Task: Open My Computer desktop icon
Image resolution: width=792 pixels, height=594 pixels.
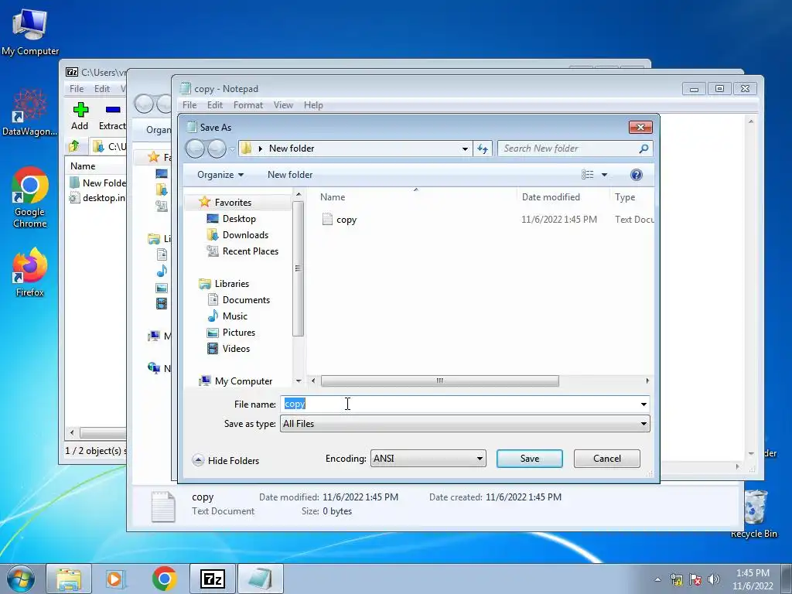Action: coord(30,32)
